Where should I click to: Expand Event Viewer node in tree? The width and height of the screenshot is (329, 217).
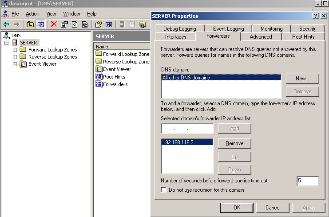15,64
